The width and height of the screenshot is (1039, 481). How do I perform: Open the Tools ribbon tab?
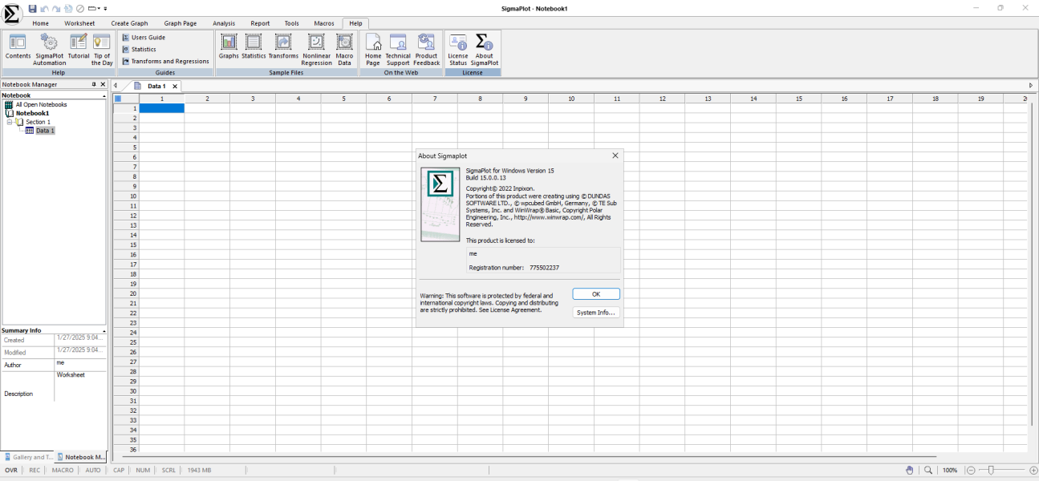click(292, 23)
